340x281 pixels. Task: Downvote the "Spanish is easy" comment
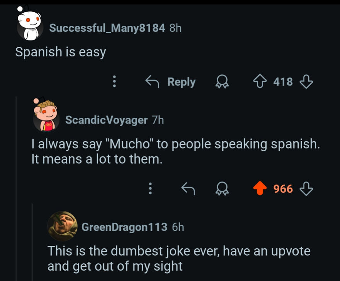point(306,81)
